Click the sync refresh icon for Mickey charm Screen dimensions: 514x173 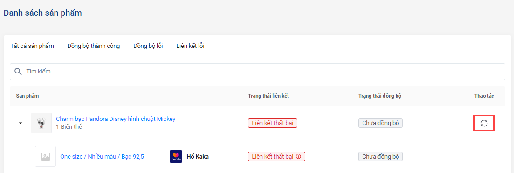484,123
